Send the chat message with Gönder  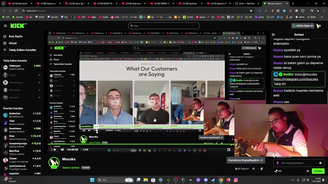pyautogui.click(x=318, y=171)
